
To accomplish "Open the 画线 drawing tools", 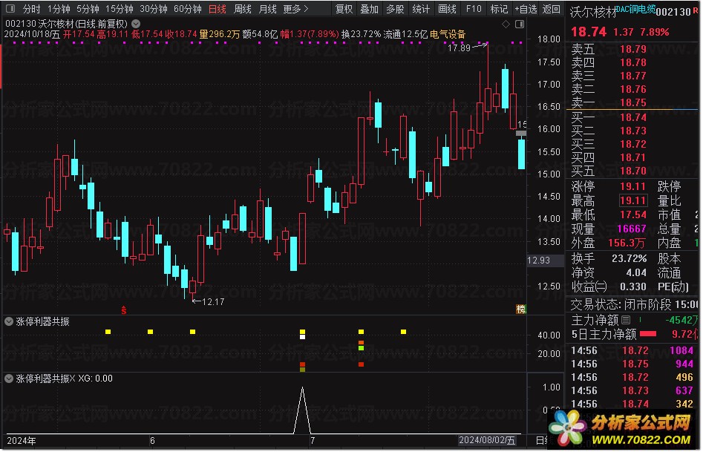I will tap(447, 8).
